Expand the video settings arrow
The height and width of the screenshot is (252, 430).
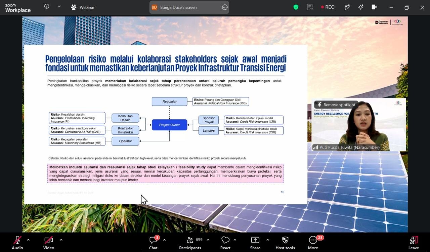[61, 240]
